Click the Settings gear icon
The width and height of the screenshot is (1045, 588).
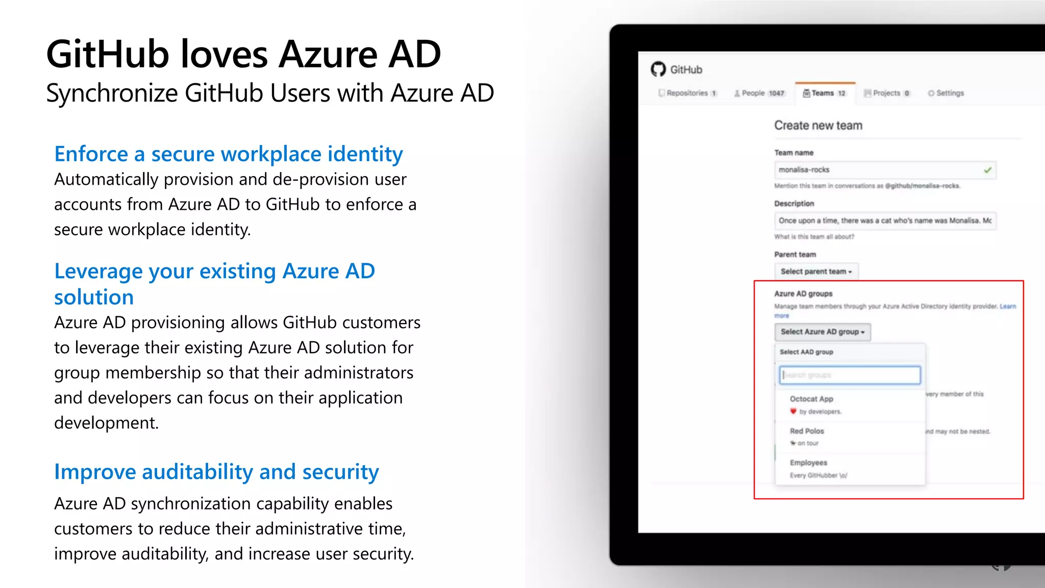tap(931, 93)
